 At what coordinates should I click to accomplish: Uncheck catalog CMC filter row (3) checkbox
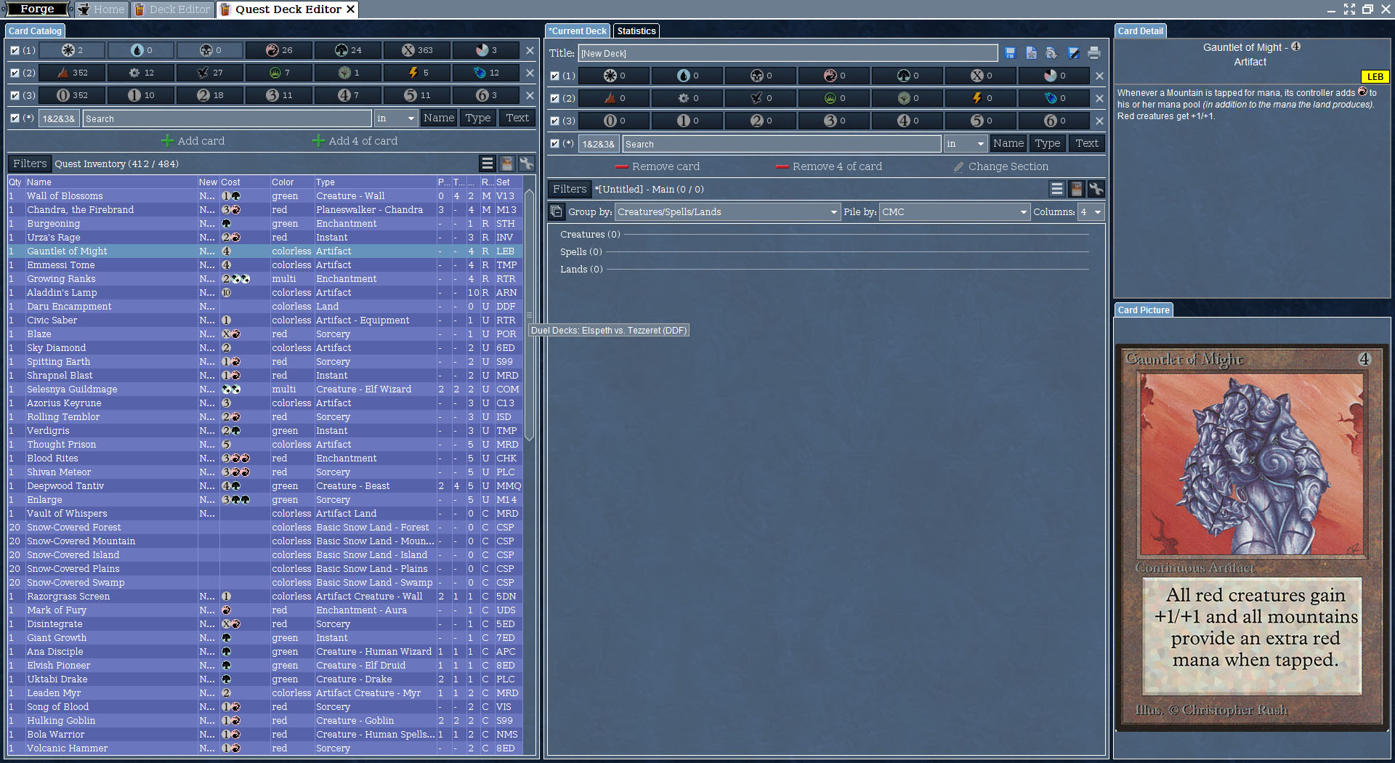(15, 95)
